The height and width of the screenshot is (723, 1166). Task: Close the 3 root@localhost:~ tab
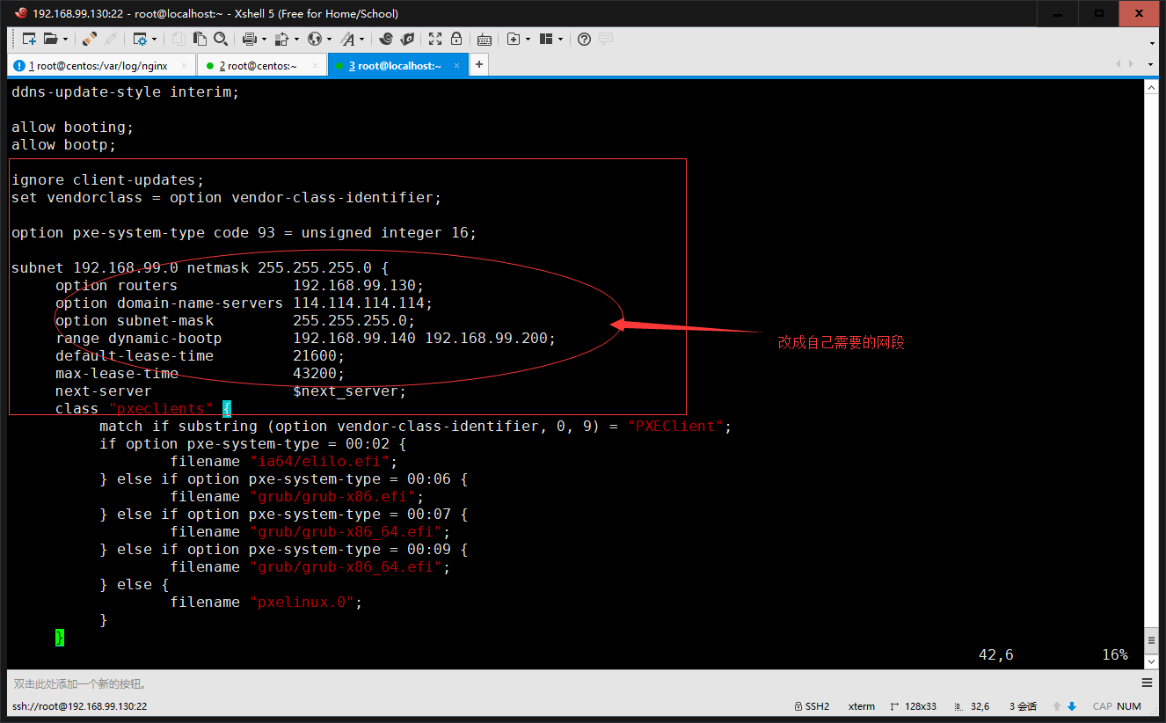point(458,65)
